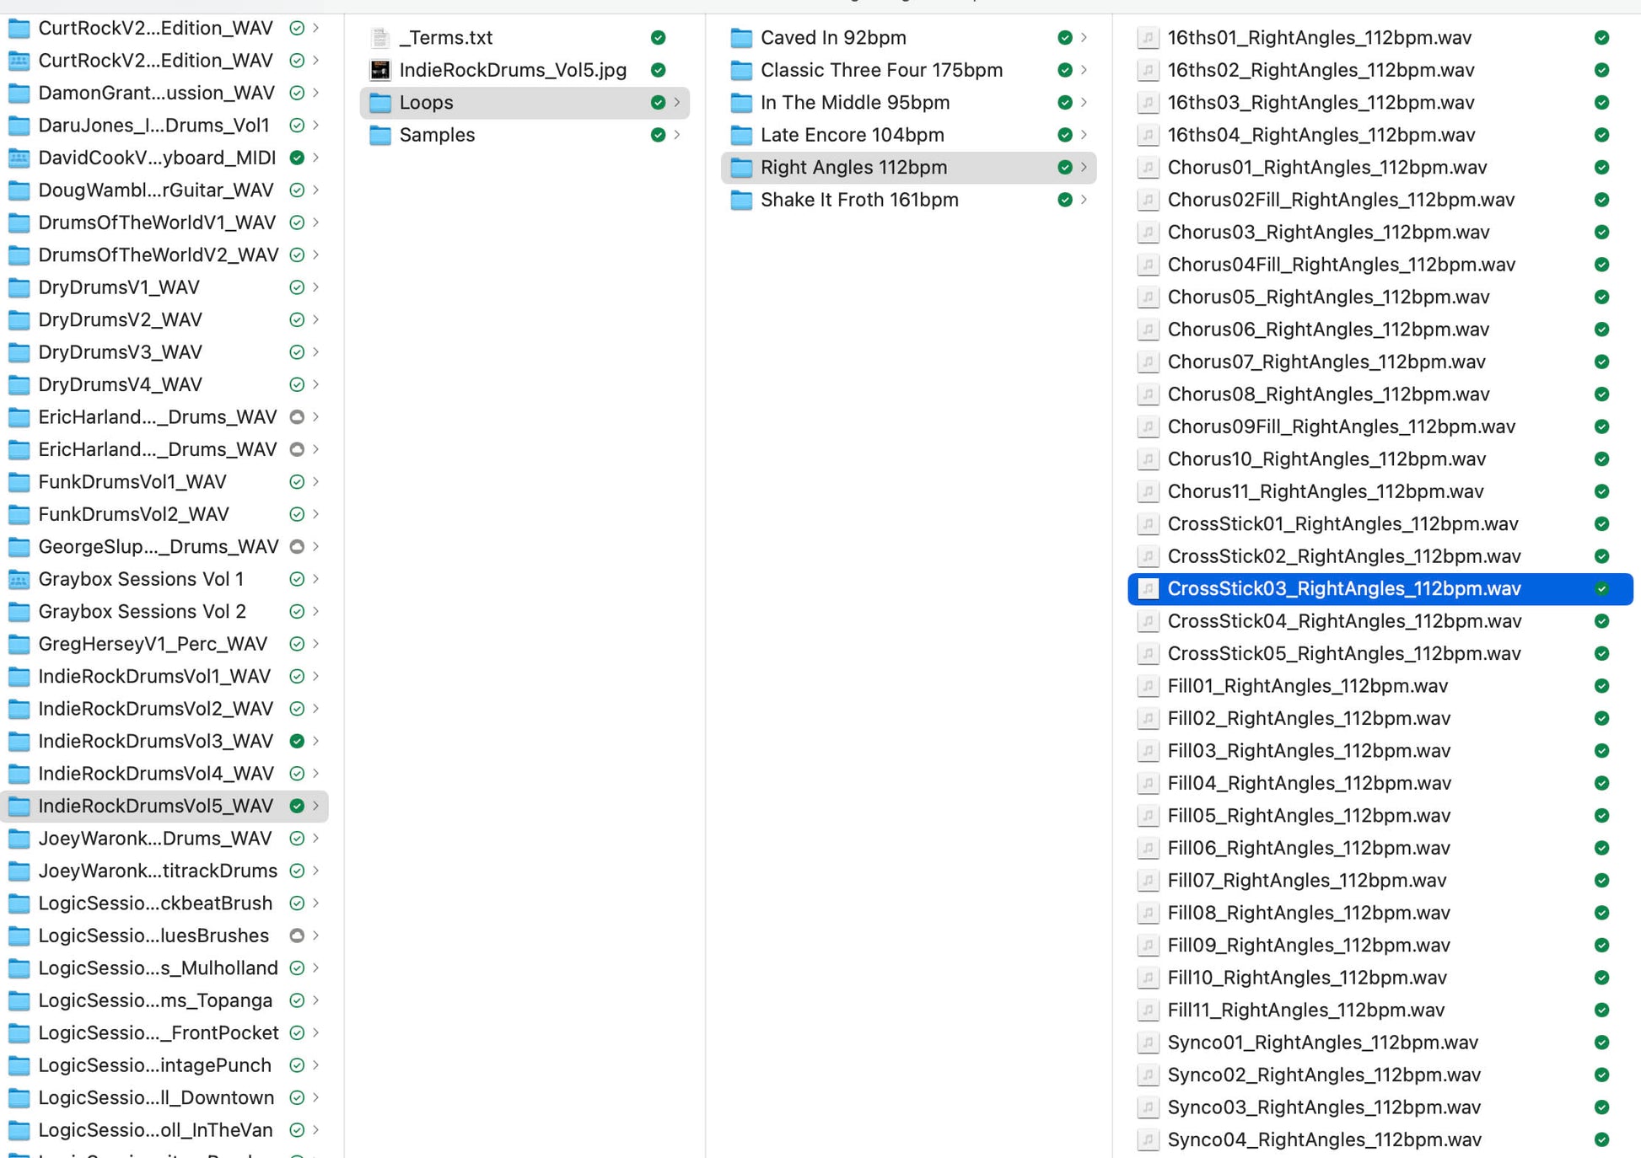Click the Samples folder icon
Viewport: 1641px width, 1158px height.
380,135
